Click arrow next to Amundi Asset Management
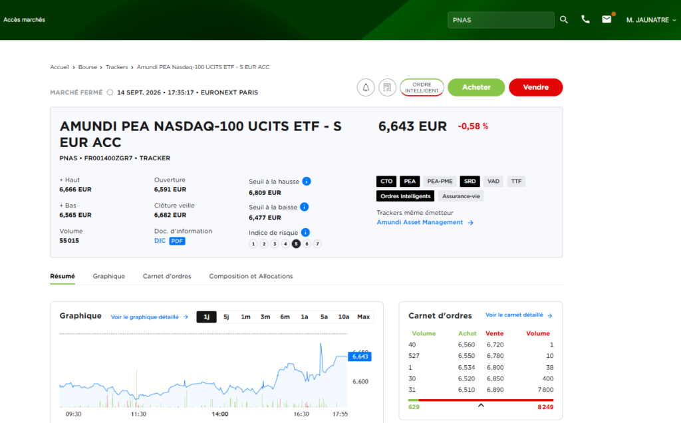 tap(470, 222)
